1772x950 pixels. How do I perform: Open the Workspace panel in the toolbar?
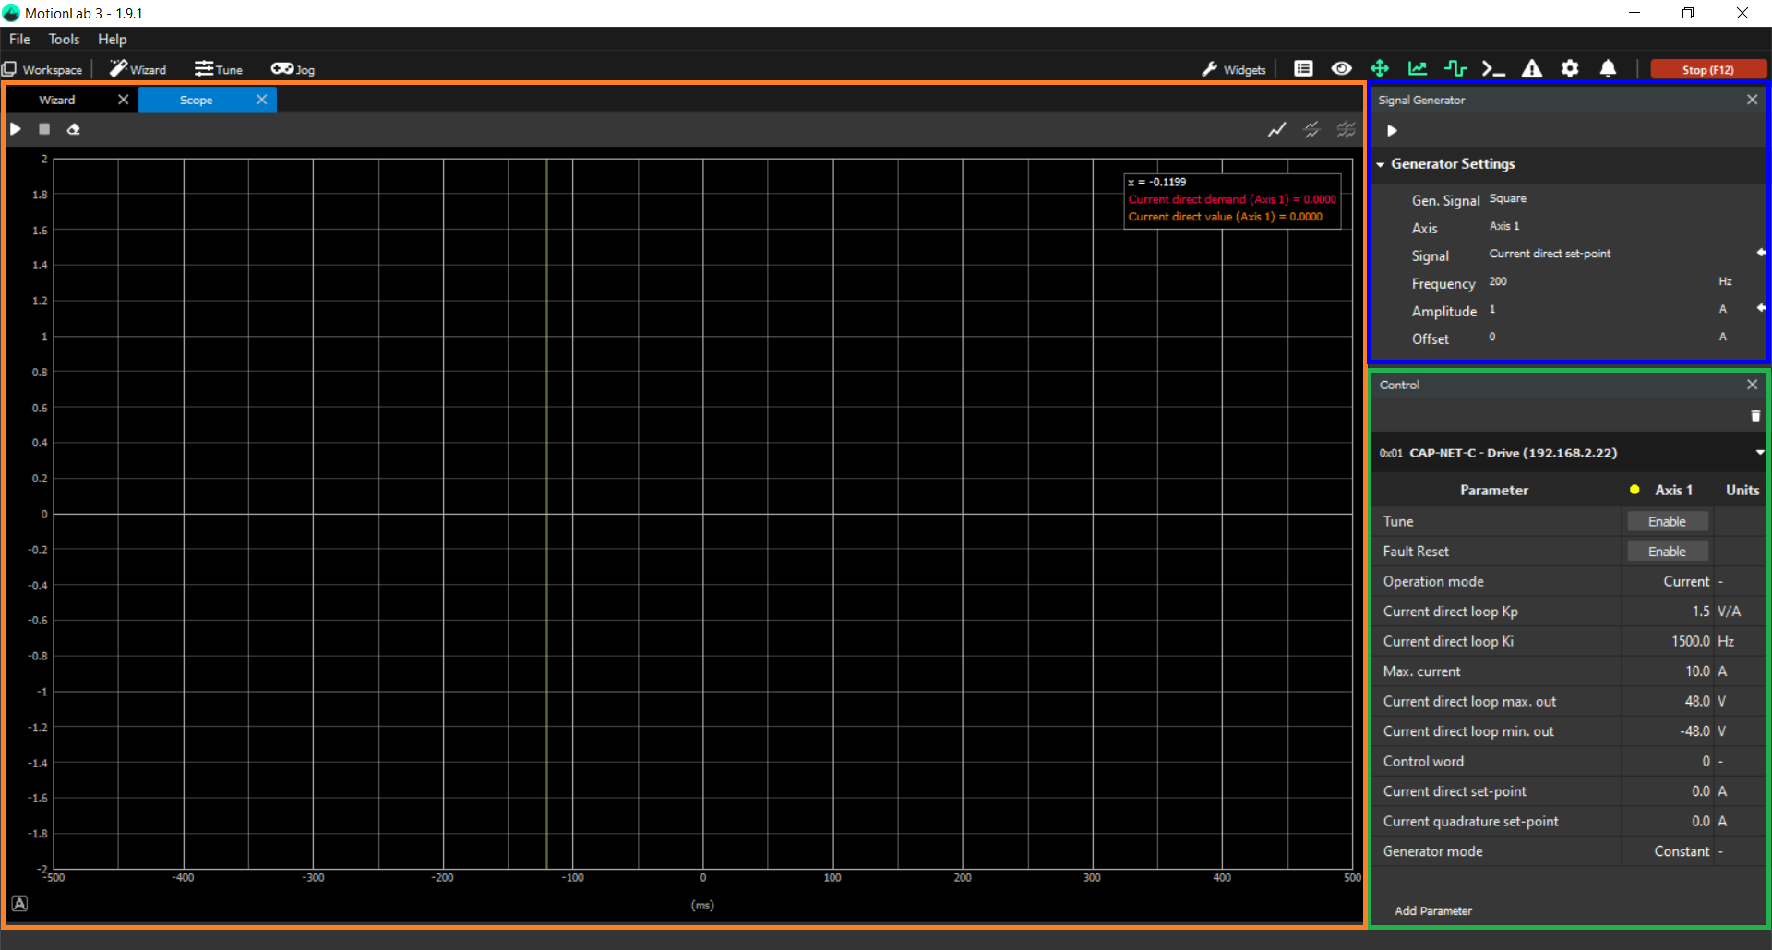tap(42, 69)
